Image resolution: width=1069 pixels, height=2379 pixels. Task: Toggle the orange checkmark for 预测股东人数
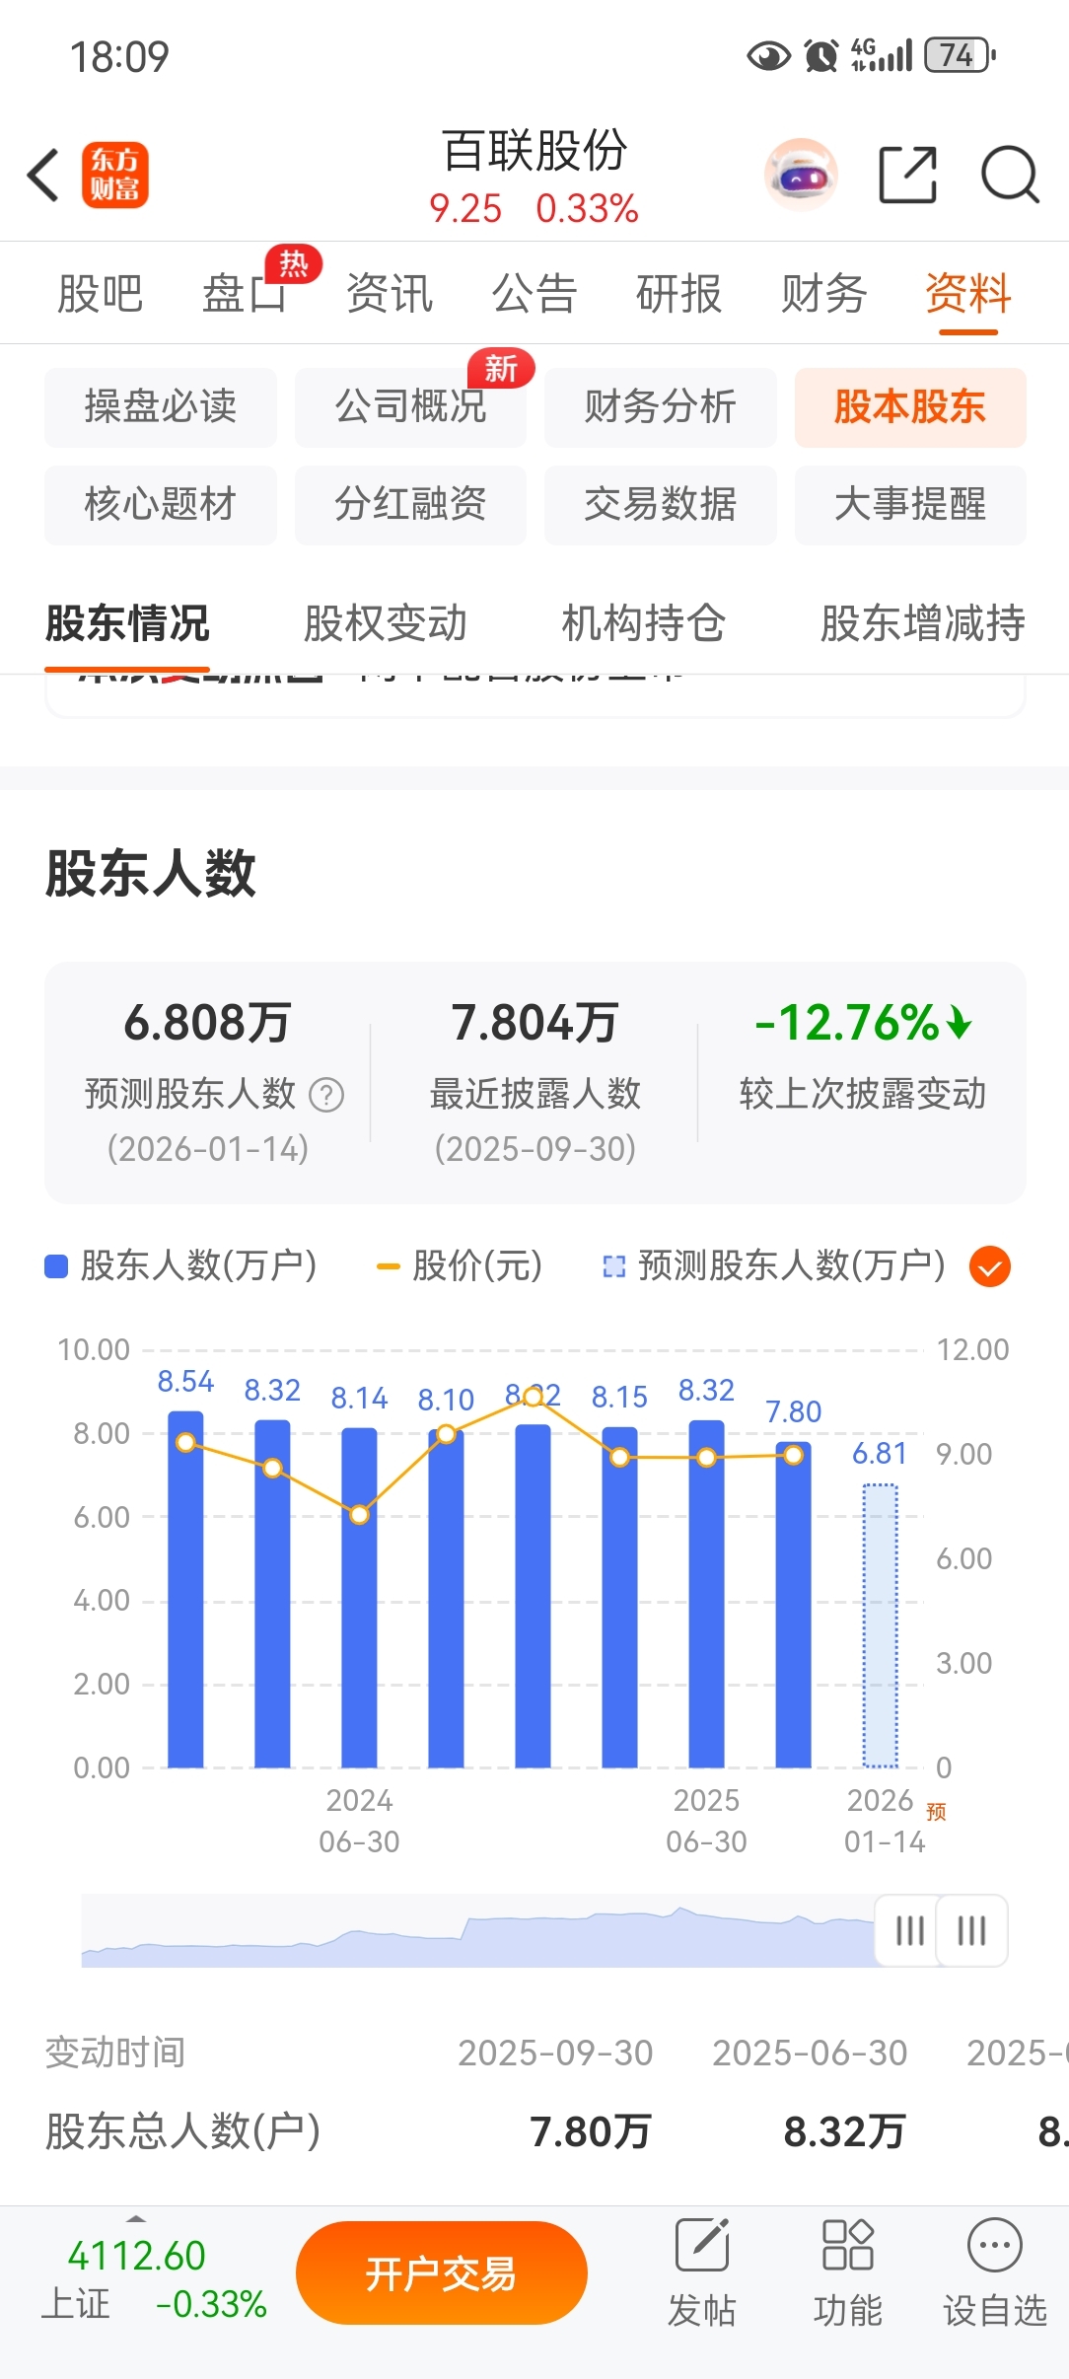click(990, 1266)
